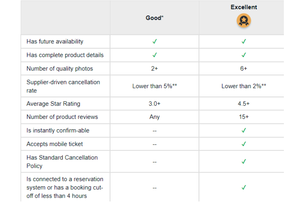
Task: Click the Excellent checkmark for reservation system row
Action: pyautogui.click(x=244, y=187)
